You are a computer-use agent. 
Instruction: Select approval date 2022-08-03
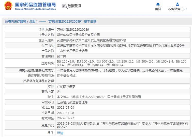66,108
